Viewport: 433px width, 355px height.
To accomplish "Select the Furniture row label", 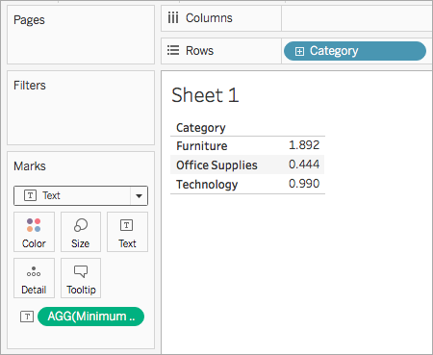I will 202,146.
